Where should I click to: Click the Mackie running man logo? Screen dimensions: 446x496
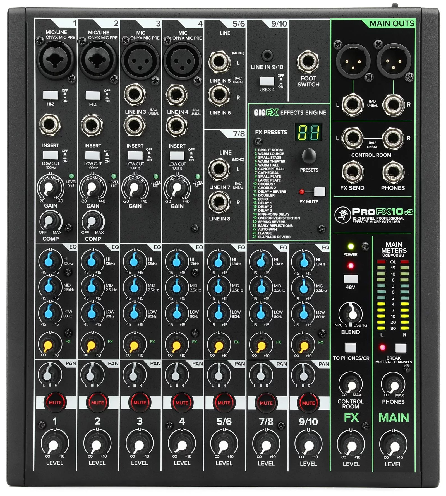[x=342, y=215]
